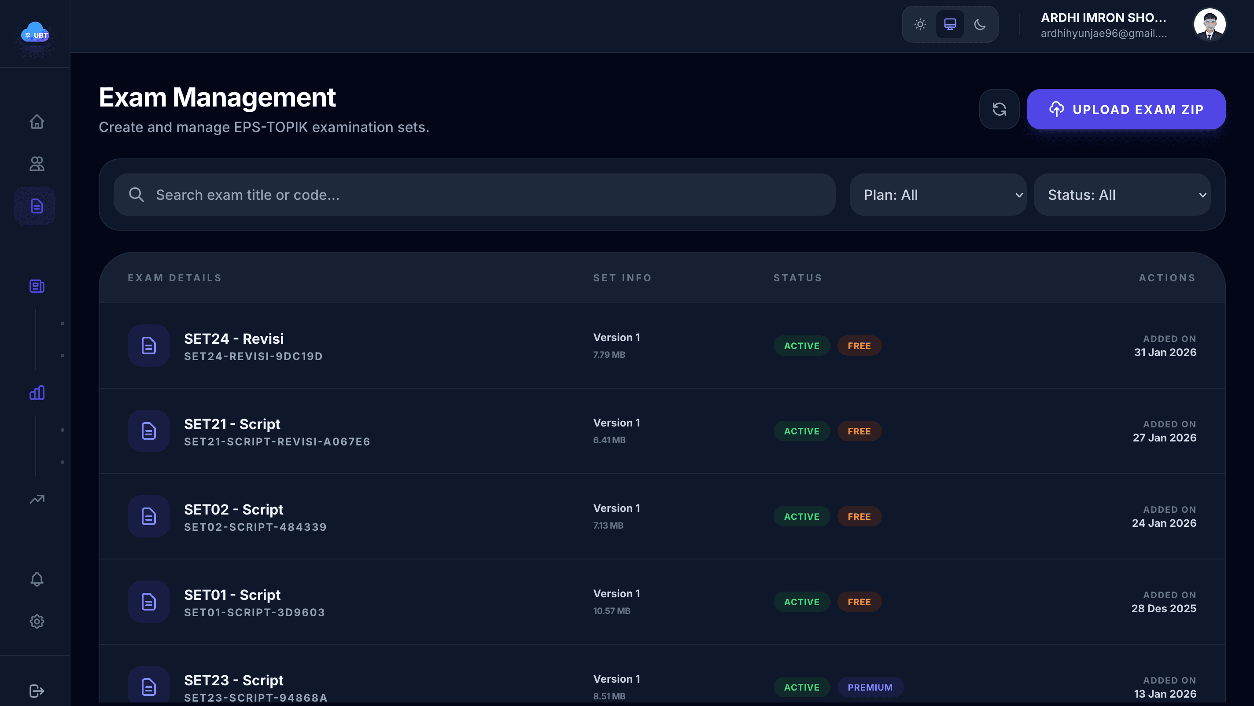
Task: Switch to system theme monitor toggle
Action: 950,24
